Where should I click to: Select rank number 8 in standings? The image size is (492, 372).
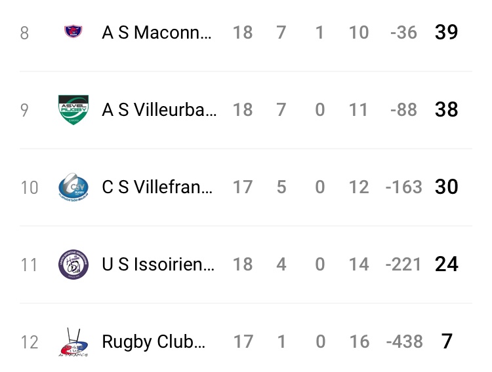pos(24,33)
